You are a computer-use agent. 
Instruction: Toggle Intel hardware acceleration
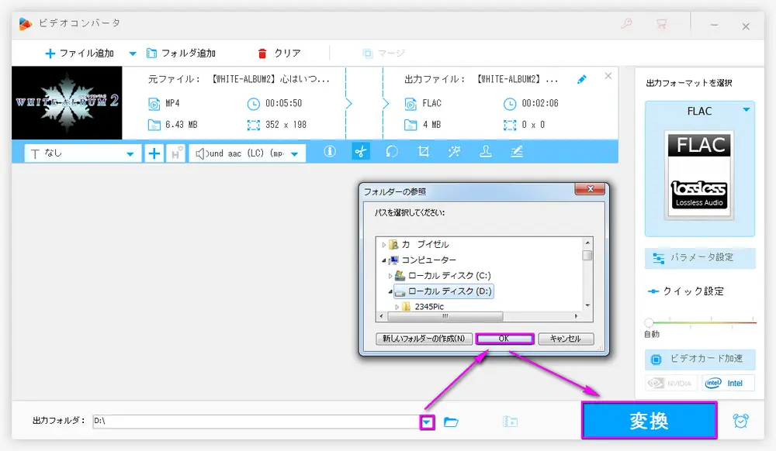728,383
